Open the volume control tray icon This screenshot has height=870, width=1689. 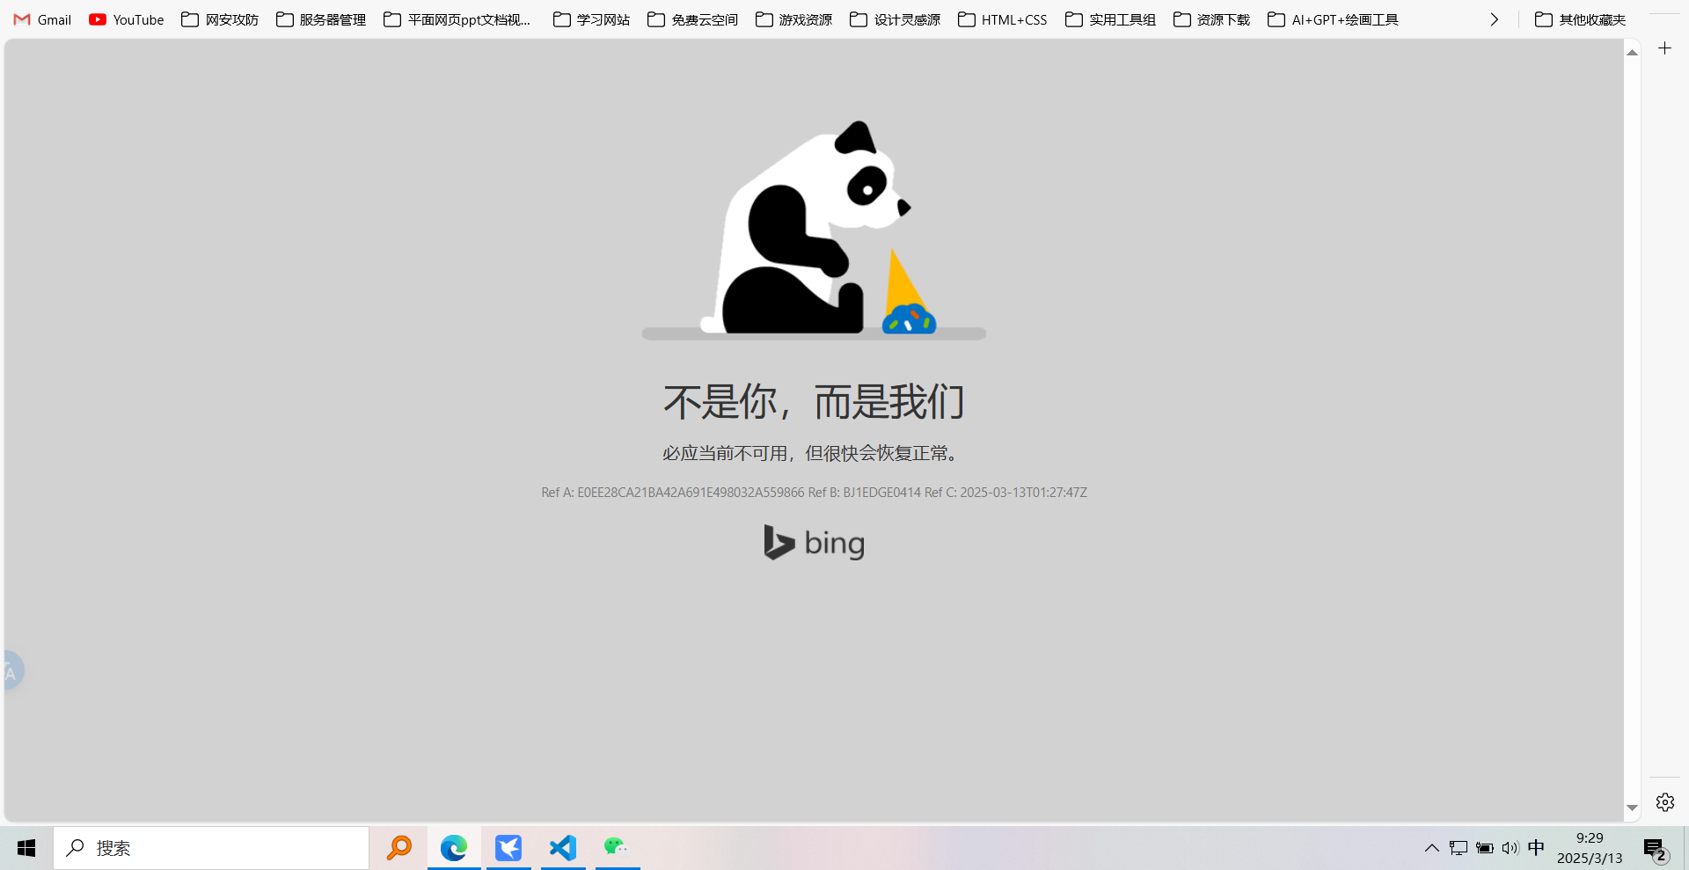pyautogui.click(x=1510, y=848)
